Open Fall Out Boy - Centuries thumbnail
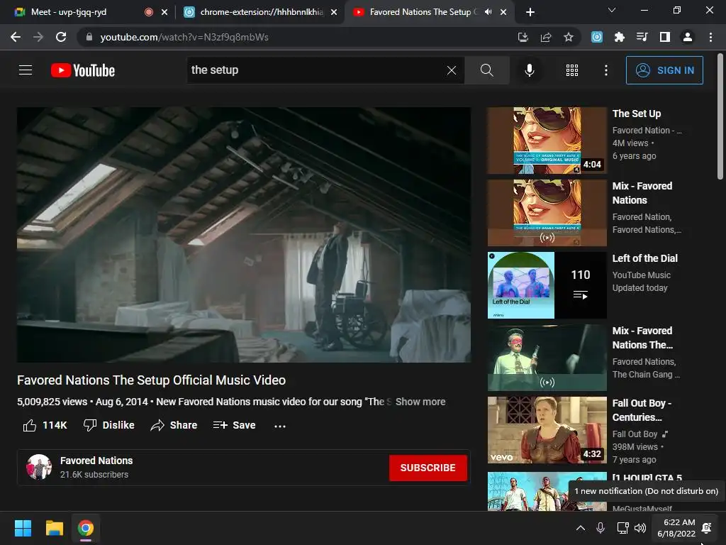Screen dimensions: 726x545 (547, 429)
